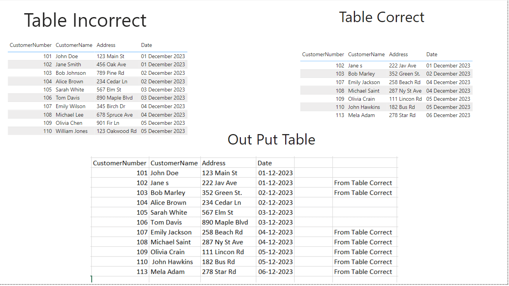Click customer number 110 in Out Put Table
This screenshot has width=509, height=286.
pyautogui.click(x=142, y=262)
